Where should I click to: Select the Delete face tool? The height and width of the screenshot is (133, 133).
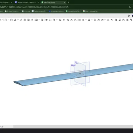point(71,20)
